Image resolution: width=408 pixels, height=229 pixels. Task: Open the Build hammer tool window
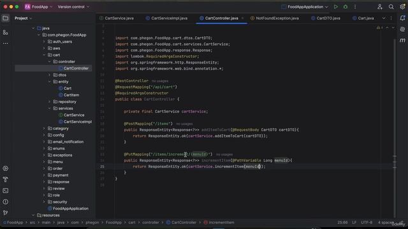click(6, 179)
